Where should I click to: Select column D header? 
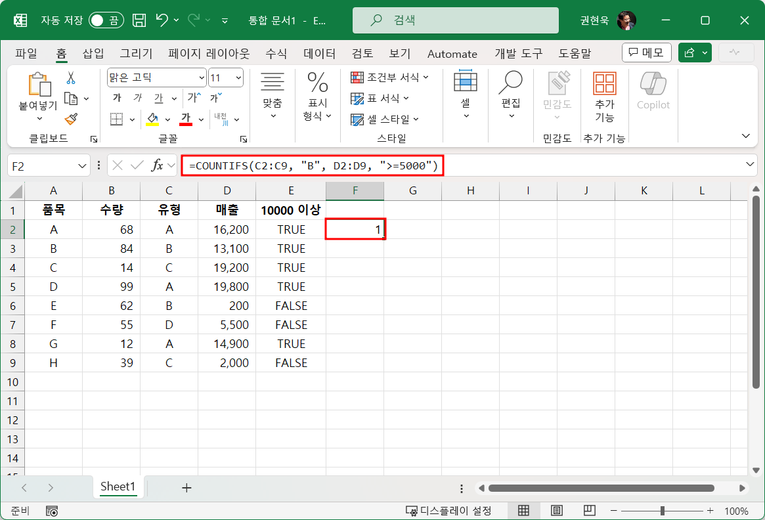pos(227,190)
